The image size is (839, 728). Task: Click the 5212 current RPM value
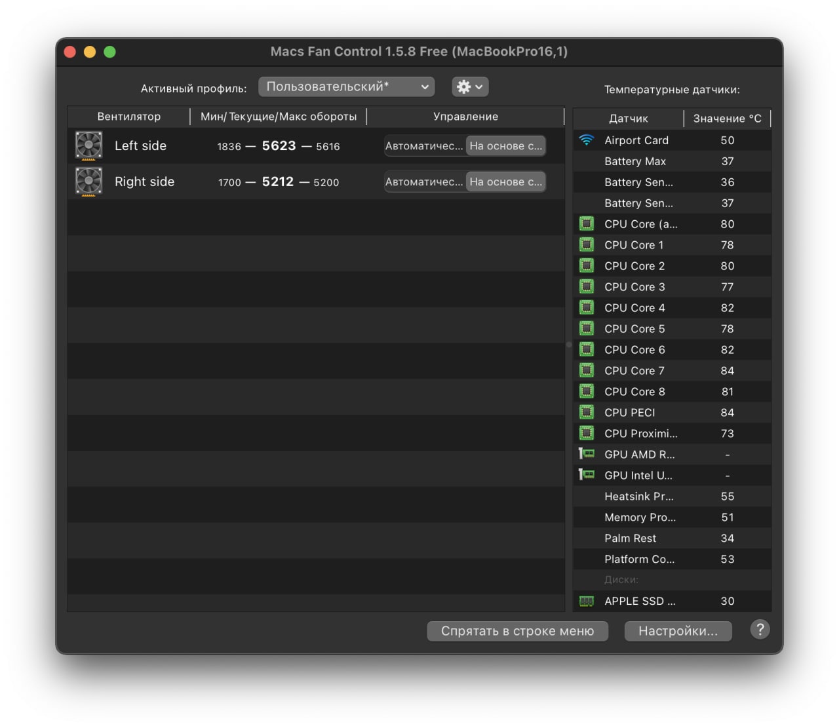(x=278, y=182)
